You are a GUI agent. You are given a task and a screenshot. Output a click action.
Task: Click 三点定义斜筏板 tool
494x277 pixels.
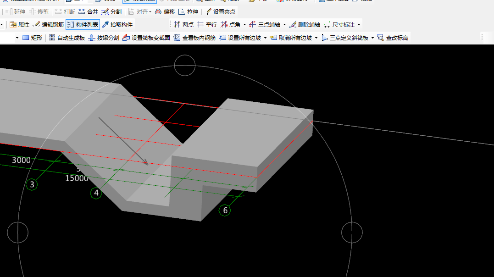click(x=345, y=38)
